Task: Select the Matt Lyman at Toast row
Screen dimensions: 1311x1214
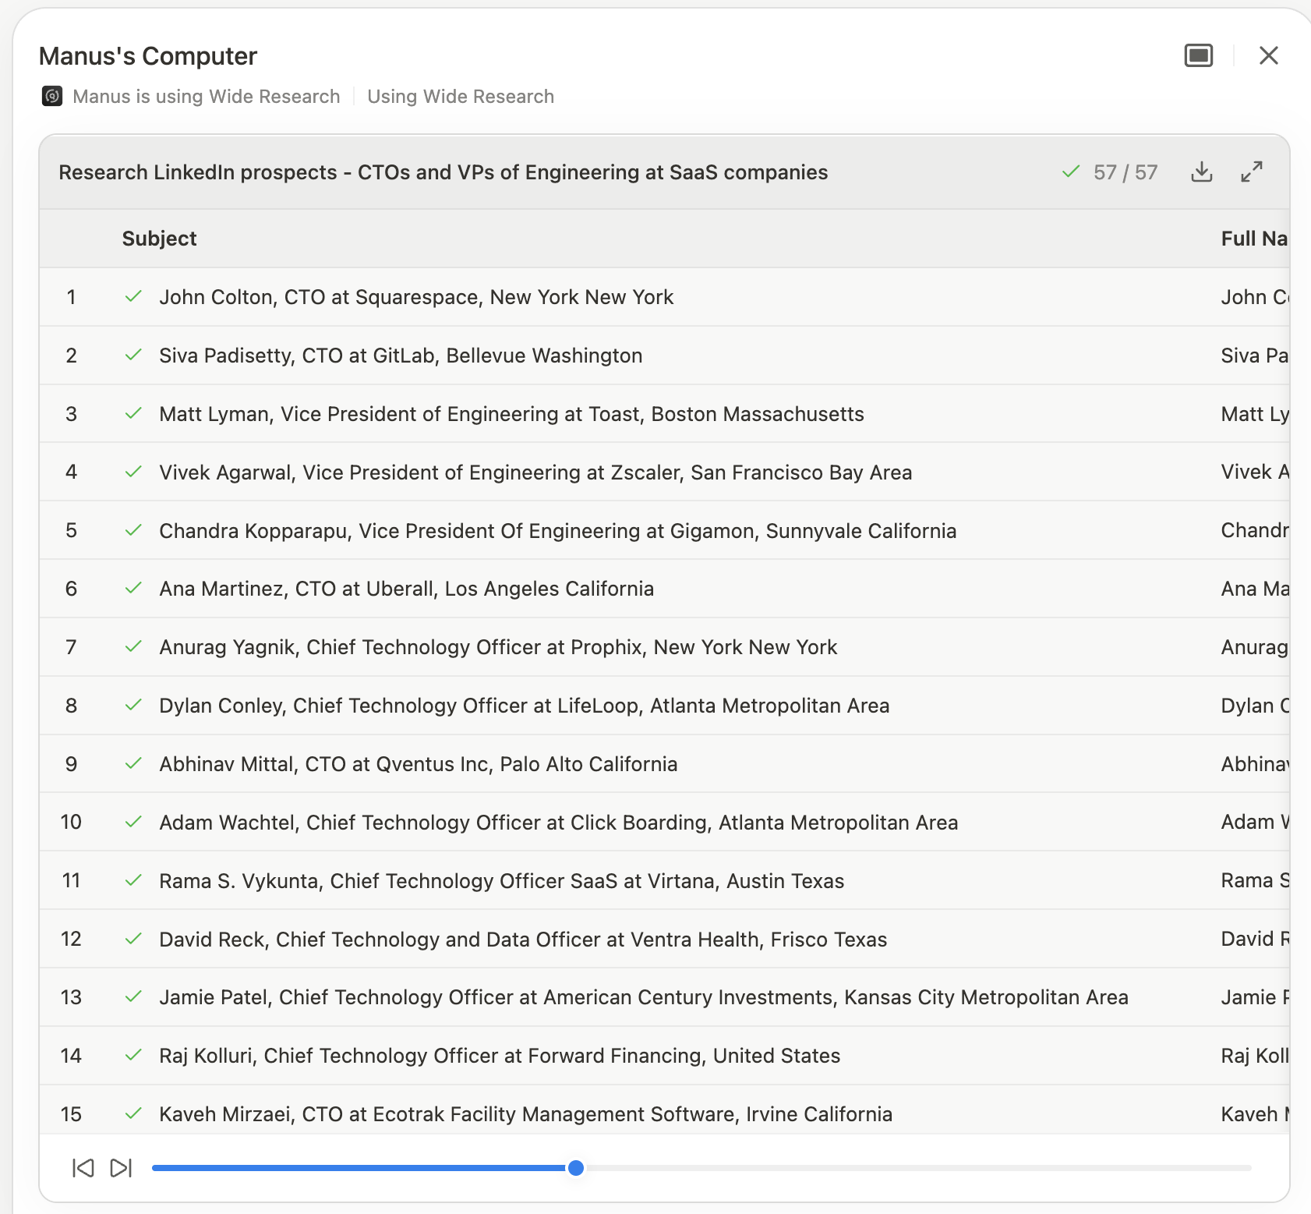Action: tap(664, 414)
